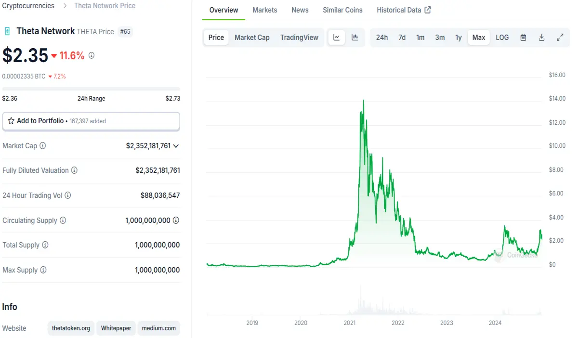The width and height of the screenshot is (578, 338).
Task: Expand chart to fullscreen
Action: pos(560,38)
